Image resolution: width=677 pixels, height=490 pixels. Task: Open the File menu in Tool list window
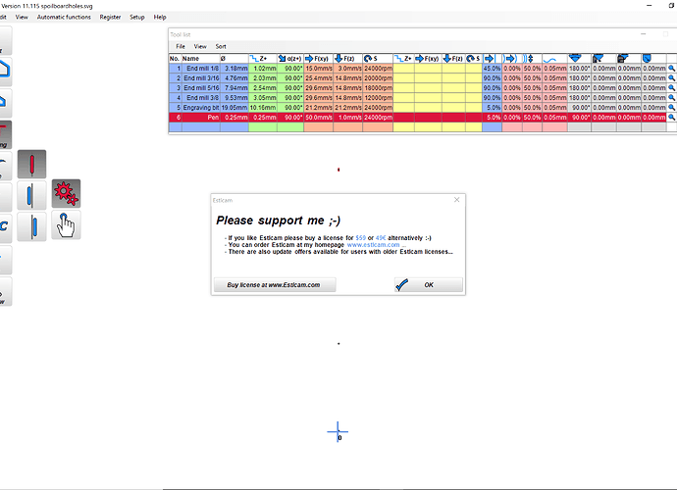point(181,46)
